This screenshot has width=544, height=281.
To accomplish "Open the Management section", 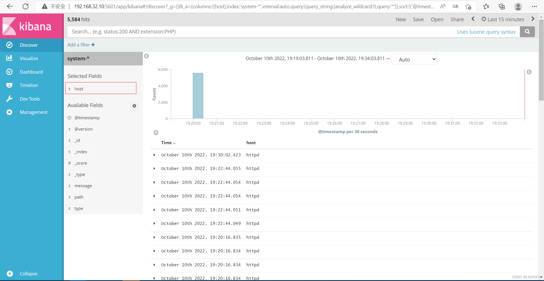I will [32, 112].
